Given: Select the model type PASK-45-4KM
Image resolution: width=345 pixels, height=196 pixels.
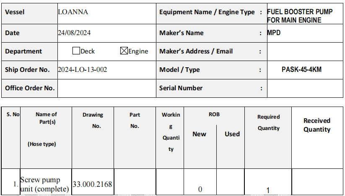Looking at the screenshot, I should [301, 70].
